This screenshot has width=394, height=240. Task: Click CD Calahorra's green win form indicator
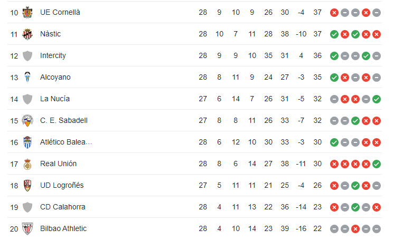point(355,207)
